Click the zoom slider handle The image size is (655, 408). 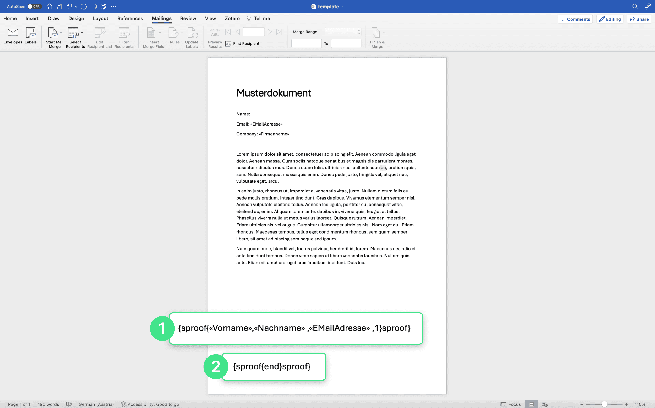click(604, 404)
